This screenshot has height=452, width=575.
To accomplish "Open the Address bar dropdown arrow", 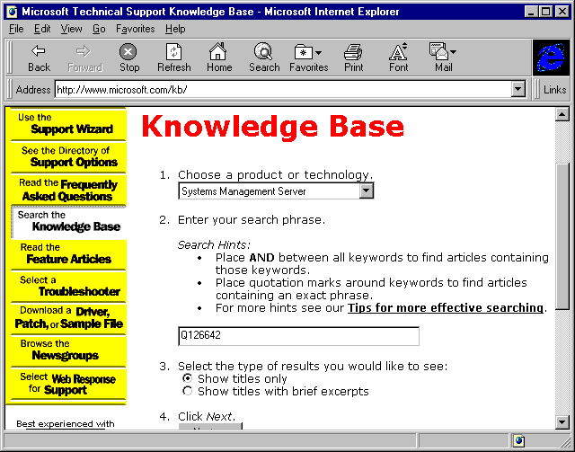I will (x=517, y=89).
